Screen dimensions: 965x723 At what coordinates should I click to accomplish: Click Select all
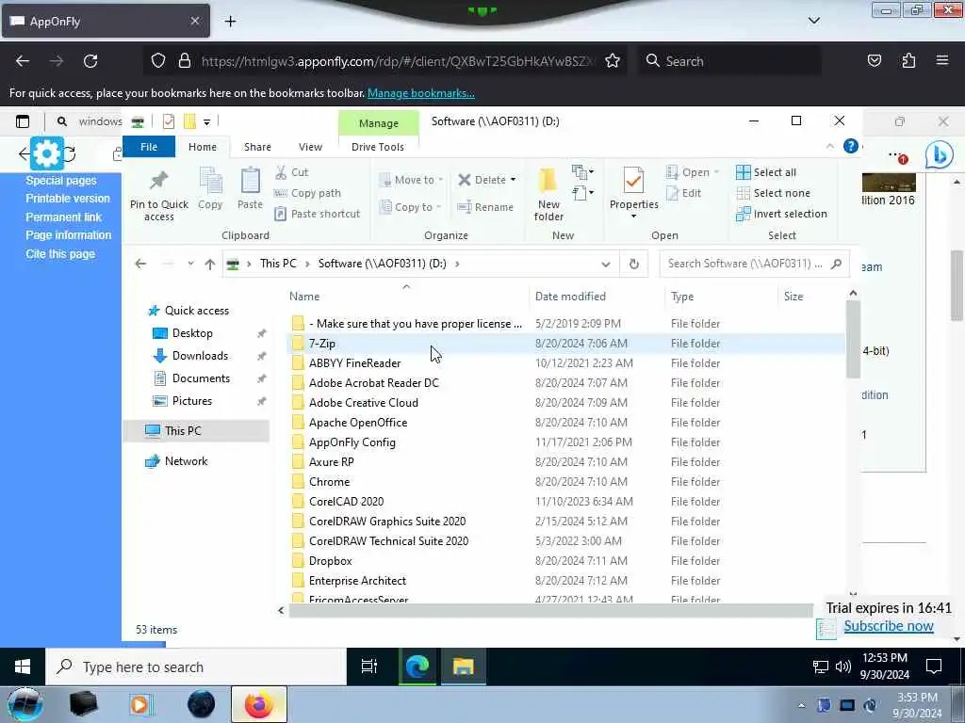coord(766,173)
